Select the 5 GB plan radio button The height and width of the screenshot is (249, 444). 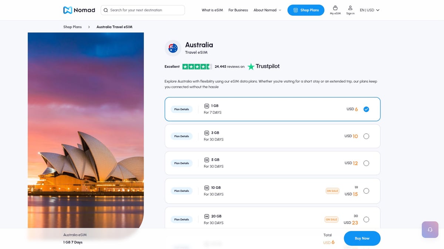(366, 163)
